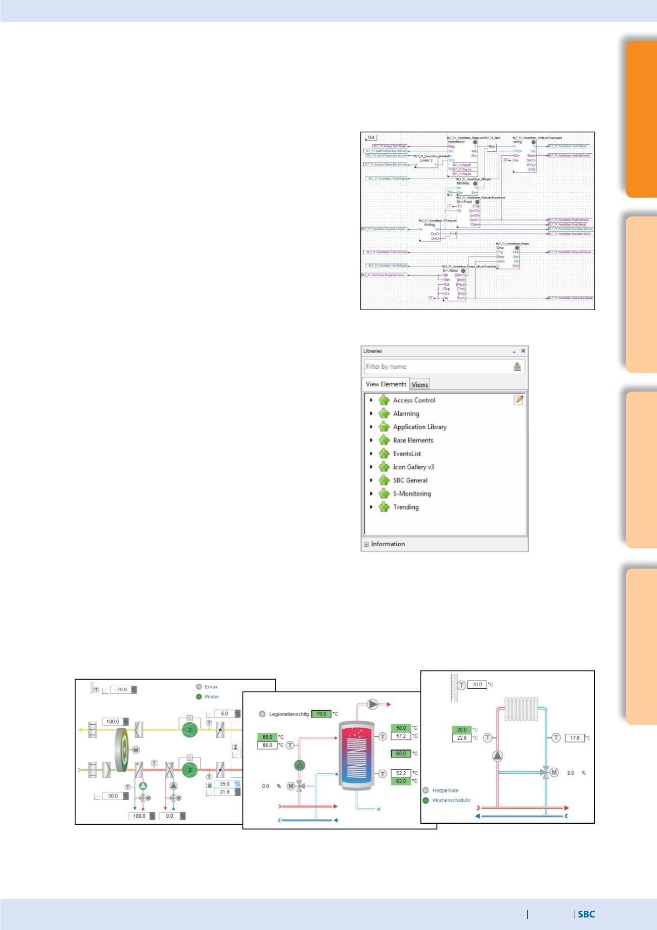657x930 pixels.
Task: Click the supply fan on red duct
Action: [190, 770]
